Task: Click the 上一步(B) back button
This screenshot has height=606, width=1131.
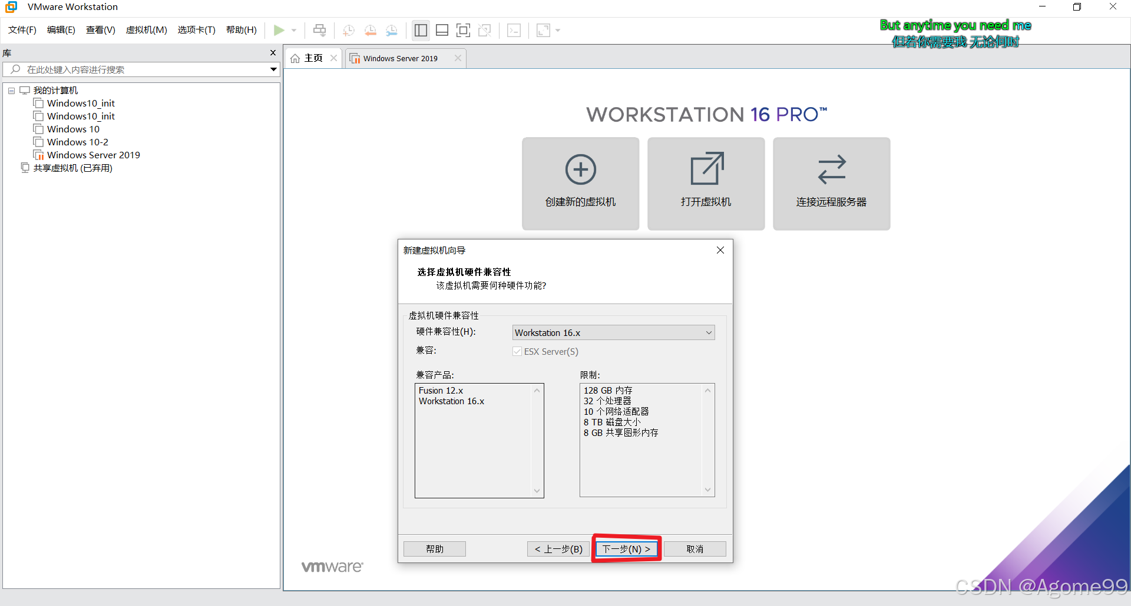Action: coord(558,549)
